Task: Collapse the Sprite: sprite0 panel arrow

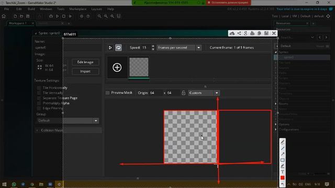Action: pos(36,33)
